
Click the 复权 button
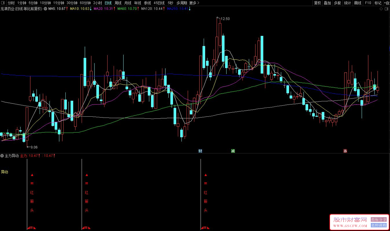point(317,3)
